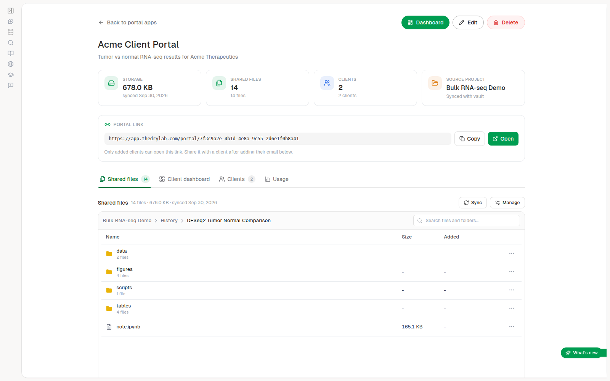The height and width of the screenshot is (381, 610).
Task: Sync the shared files
Action: click(x=473, y=203)
